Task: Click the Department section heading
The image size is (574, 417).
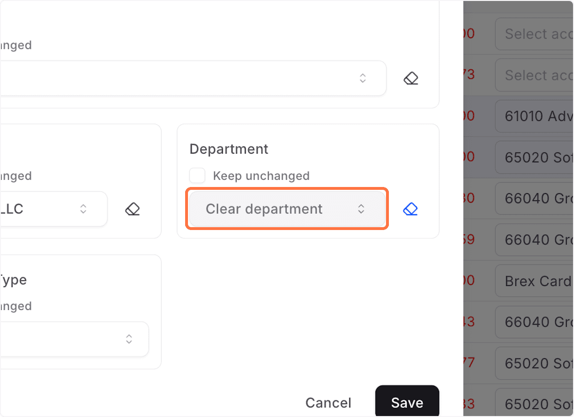Action: point(229,149)
